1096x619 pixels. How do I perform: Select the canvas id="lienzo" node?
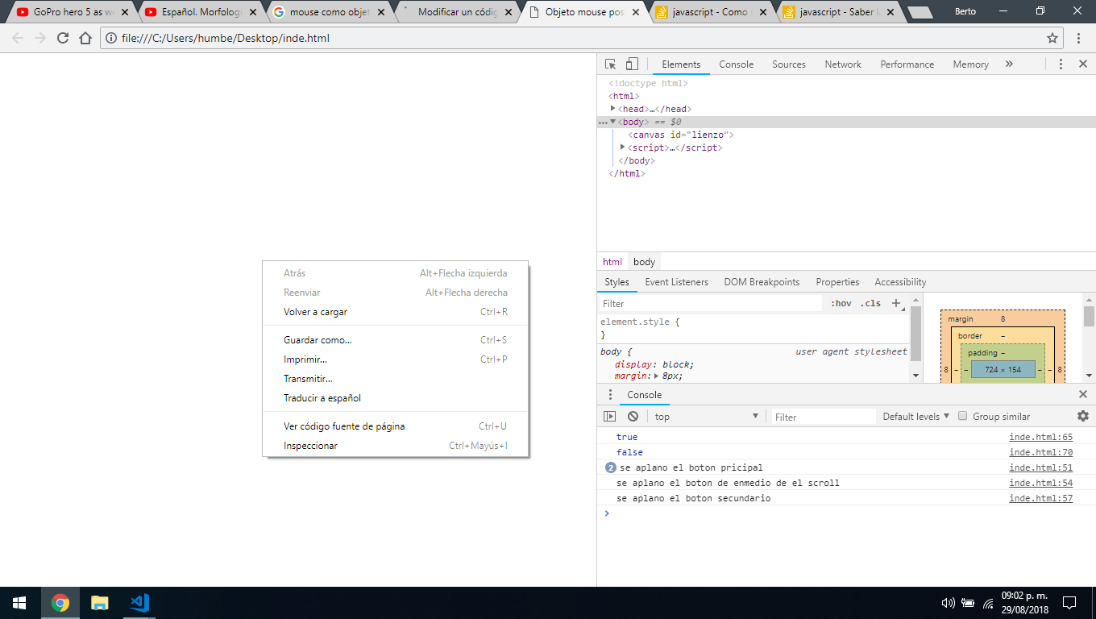pos(681,135)
